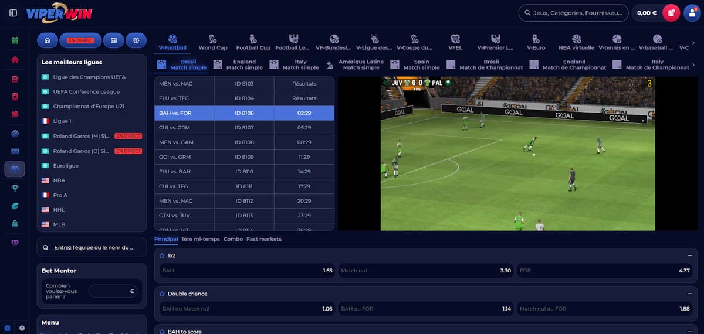Bet on Match nul at 3.30
This screenshot has width=704, height=334.
click(x=426, y=271)
